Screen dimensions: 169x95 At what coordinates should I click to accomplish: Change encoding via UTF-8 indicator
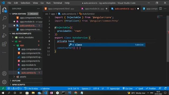tap(96, 89)
